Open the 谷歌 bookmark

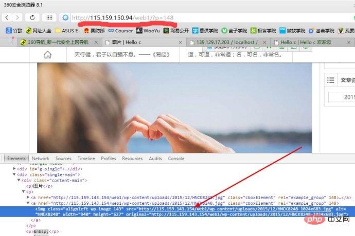(x=14, y=31)
